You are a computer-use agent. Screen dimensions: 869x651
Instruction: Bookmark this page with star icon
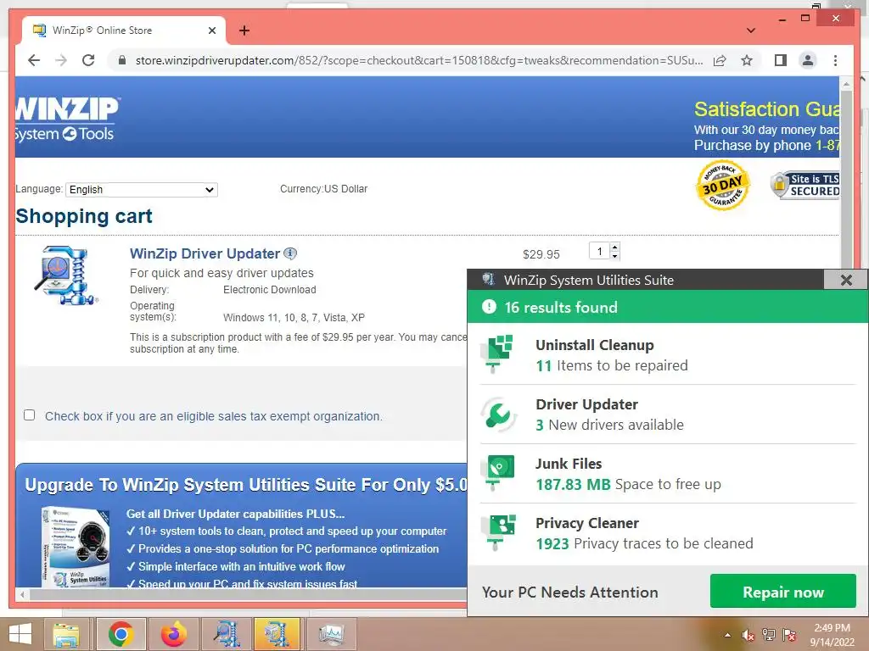747,60
